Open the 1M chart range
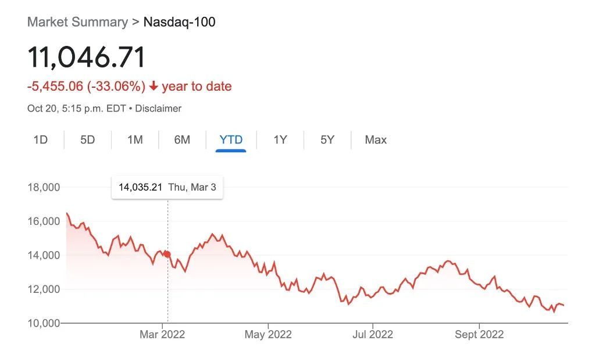This screenshot has width=592, height=351. point(135,140)
